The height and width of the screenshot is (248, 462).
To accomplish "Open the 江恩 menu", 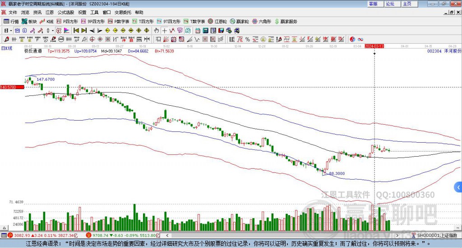I will (x=50, y=12).
